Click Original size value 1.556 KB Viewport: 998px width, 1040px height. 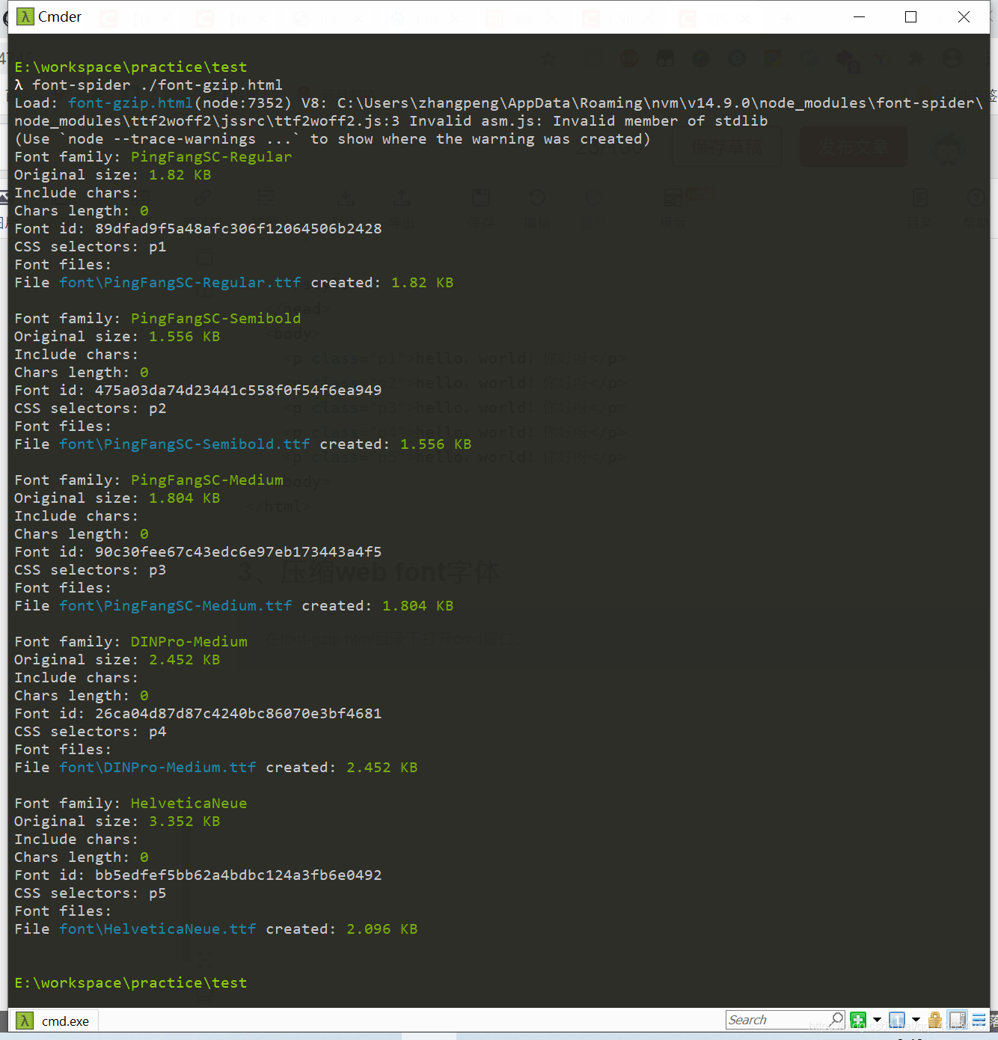[x=184, y=336]
